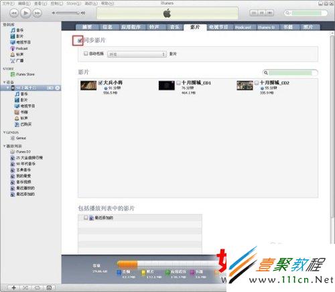Click the 十月围城_CD1 movie thumbnail

pyautogui.click(x=167, y=86)
